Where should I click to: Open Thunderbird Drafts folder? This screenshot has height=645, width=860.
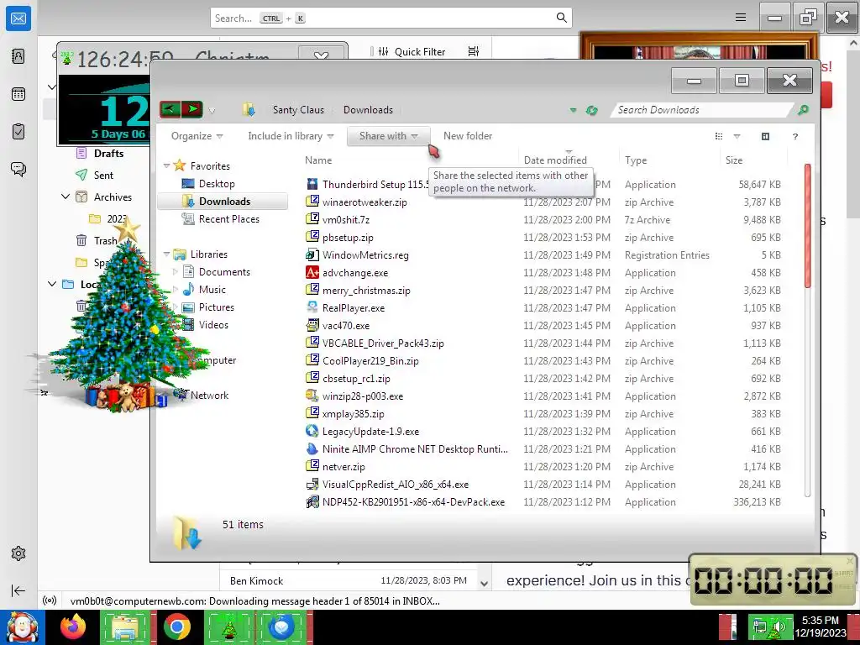coord(108,154)
